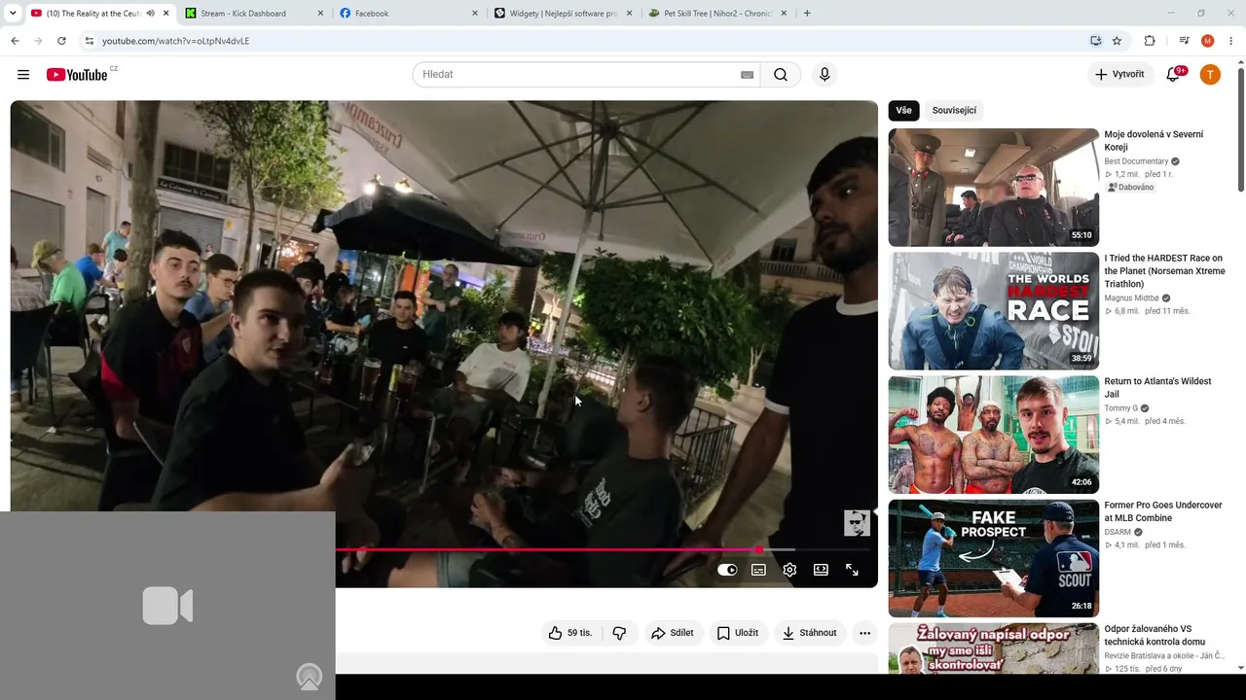Dislike the video with thumbs down
Screen dimensions: 1246x700
pos(619,633)
